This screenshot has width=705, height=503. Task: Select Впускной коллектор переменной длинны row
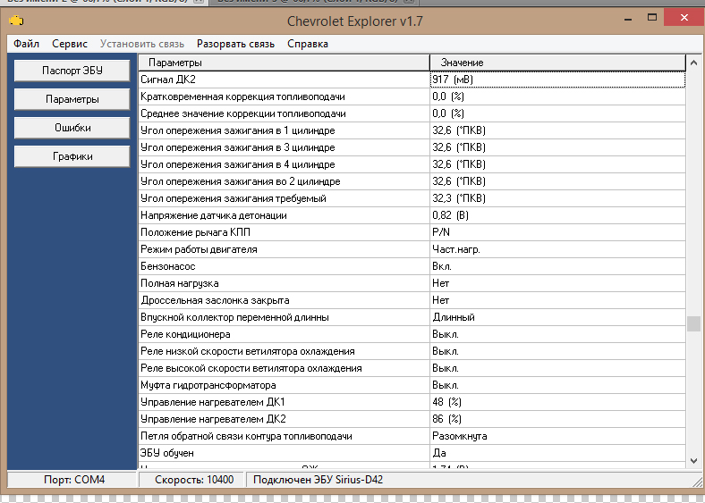click(x=412, y=317)
